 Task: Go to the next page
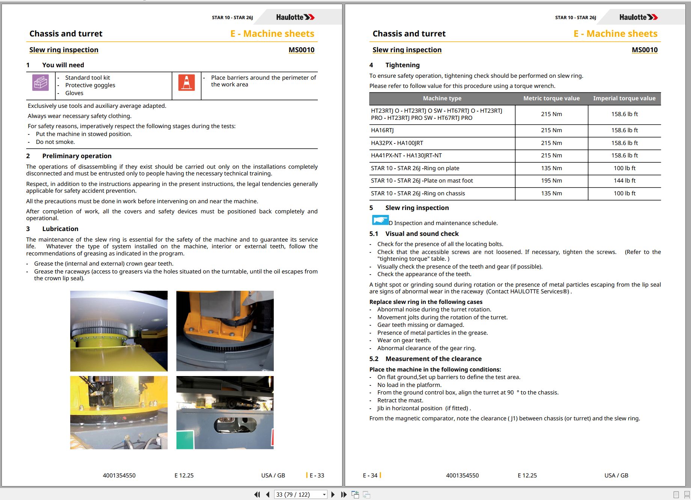[x=333, y=494]
